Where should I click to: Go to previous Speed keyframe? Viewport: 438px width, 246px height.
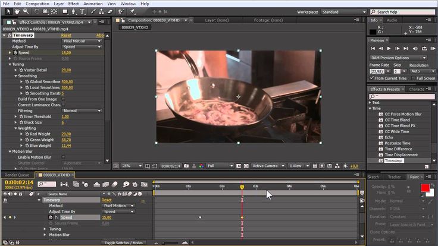pyautogui.click(x=5, y=217)
